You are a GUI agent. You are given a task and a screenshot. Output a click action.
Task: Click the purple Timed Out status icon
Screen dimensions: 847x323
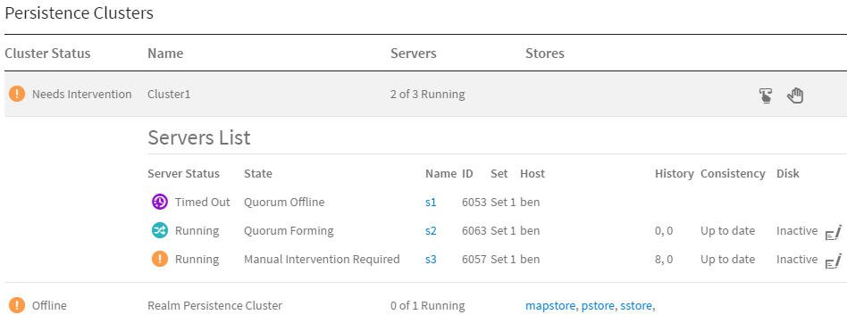pos(160,203)
